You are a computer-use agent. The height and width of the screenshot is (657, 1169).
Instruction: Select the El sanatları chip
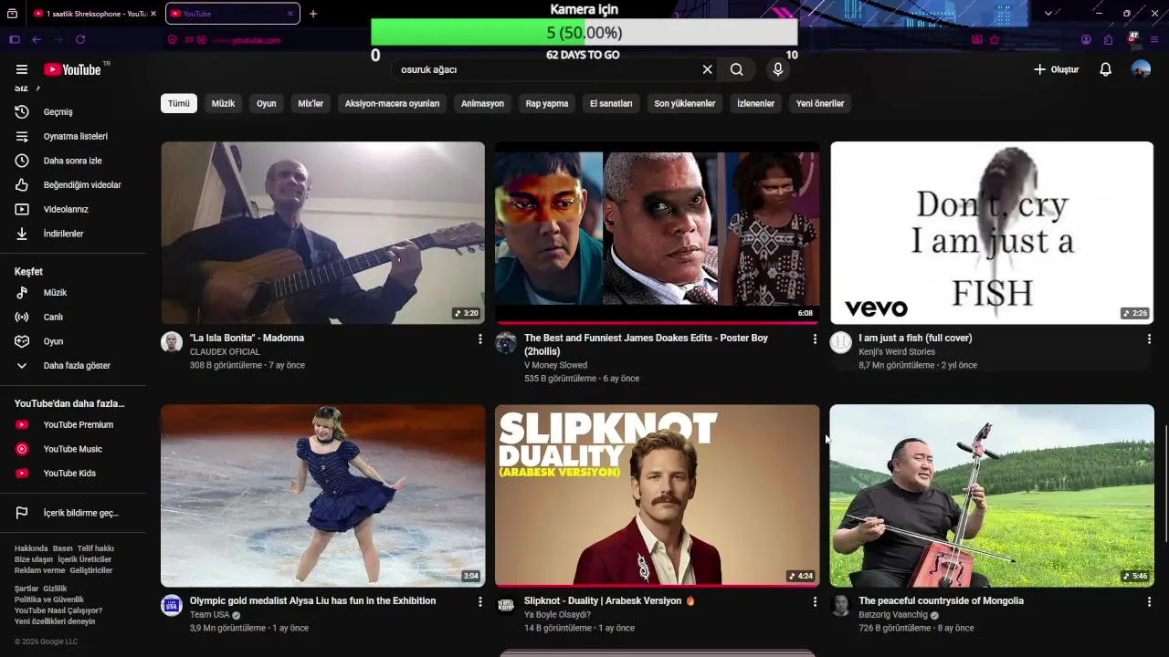click(x=611, y=103)
